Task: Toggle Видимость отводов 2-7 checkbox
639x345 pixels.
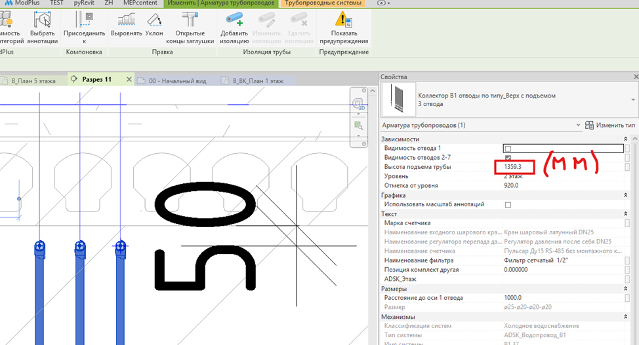Action: 508,158
